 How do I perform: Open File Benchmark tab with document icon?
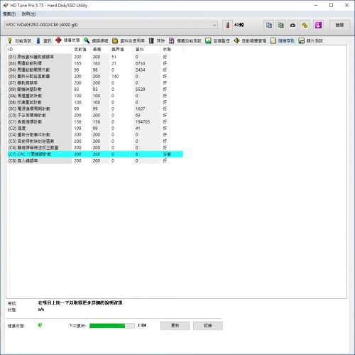click(x=185, y=40)
